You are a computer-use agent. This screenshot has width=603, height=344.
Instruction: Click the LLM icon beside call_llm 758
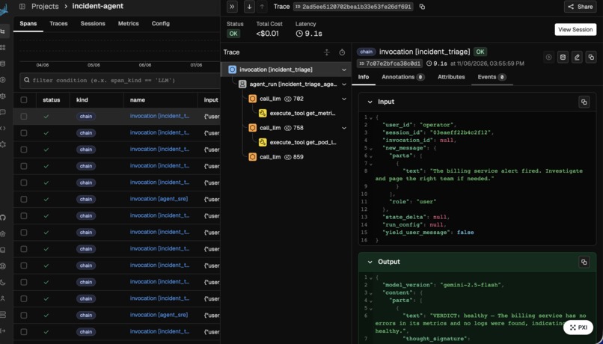252,128
